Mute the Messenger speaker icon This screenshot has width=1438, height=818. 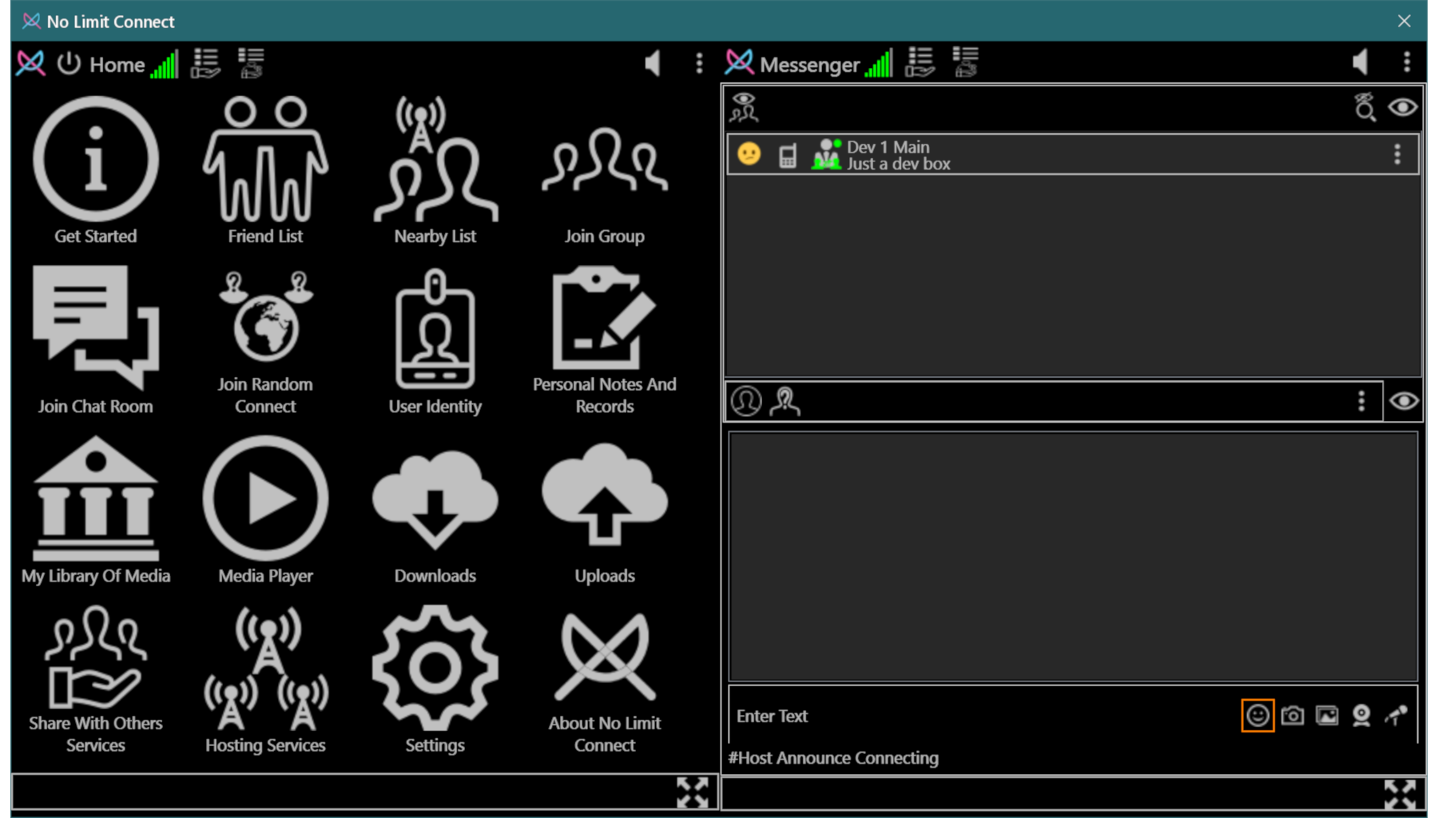1361,62
